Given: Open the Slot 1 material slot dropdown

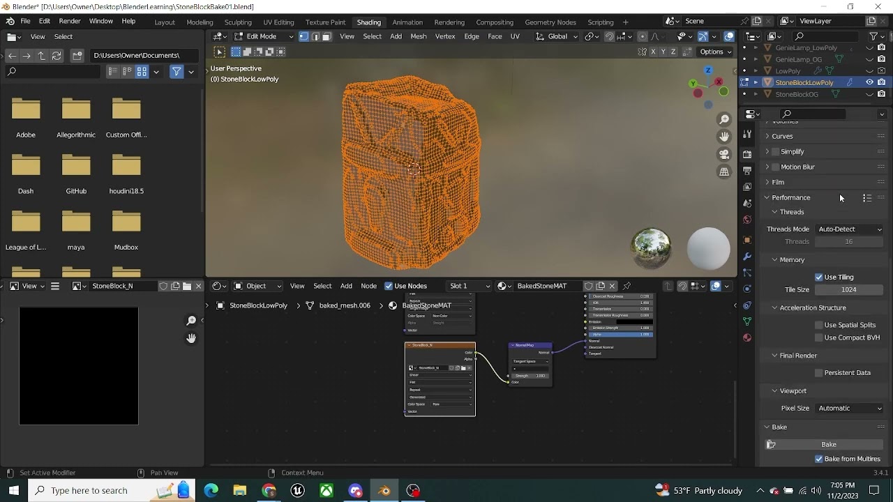Looking at the screenshot, I should 469,286.
